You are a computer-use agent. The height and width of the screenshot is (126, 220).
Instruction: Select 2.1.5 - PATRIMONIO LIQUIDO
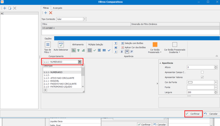tap(62, 87)
